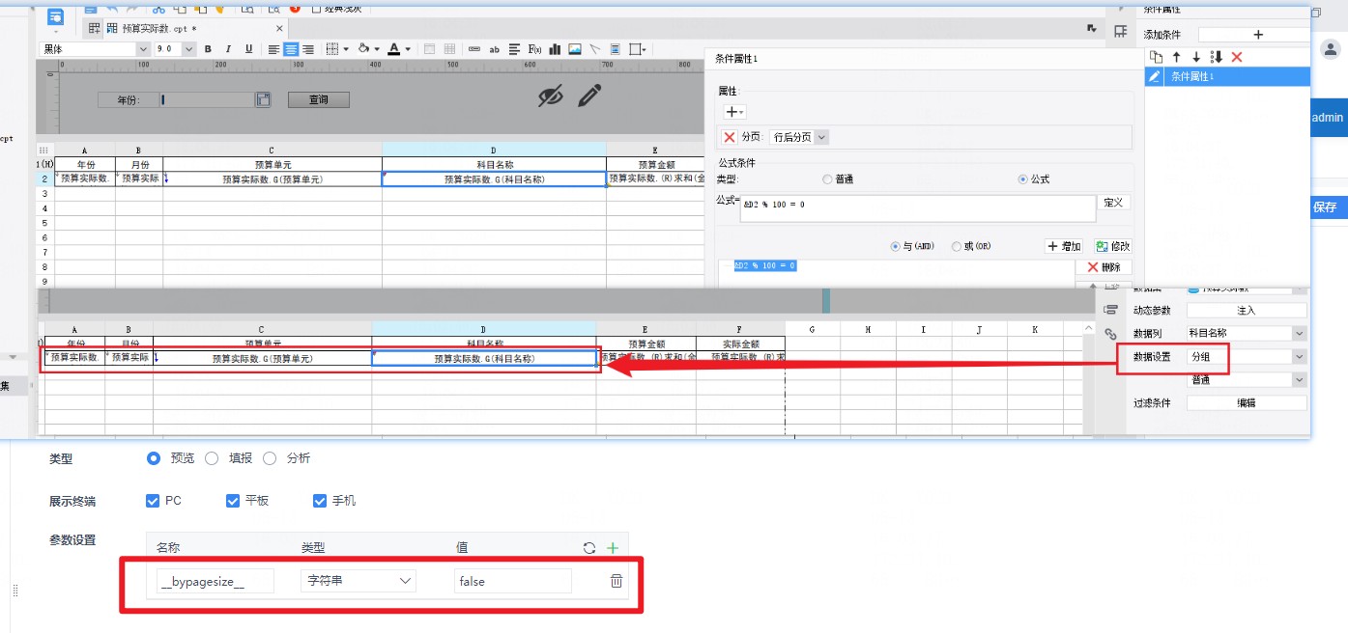Toggle bold formatting in designer toolbar
This screenshot has width=1348, height=633.
pyautogui.click(x=208, y=49)
